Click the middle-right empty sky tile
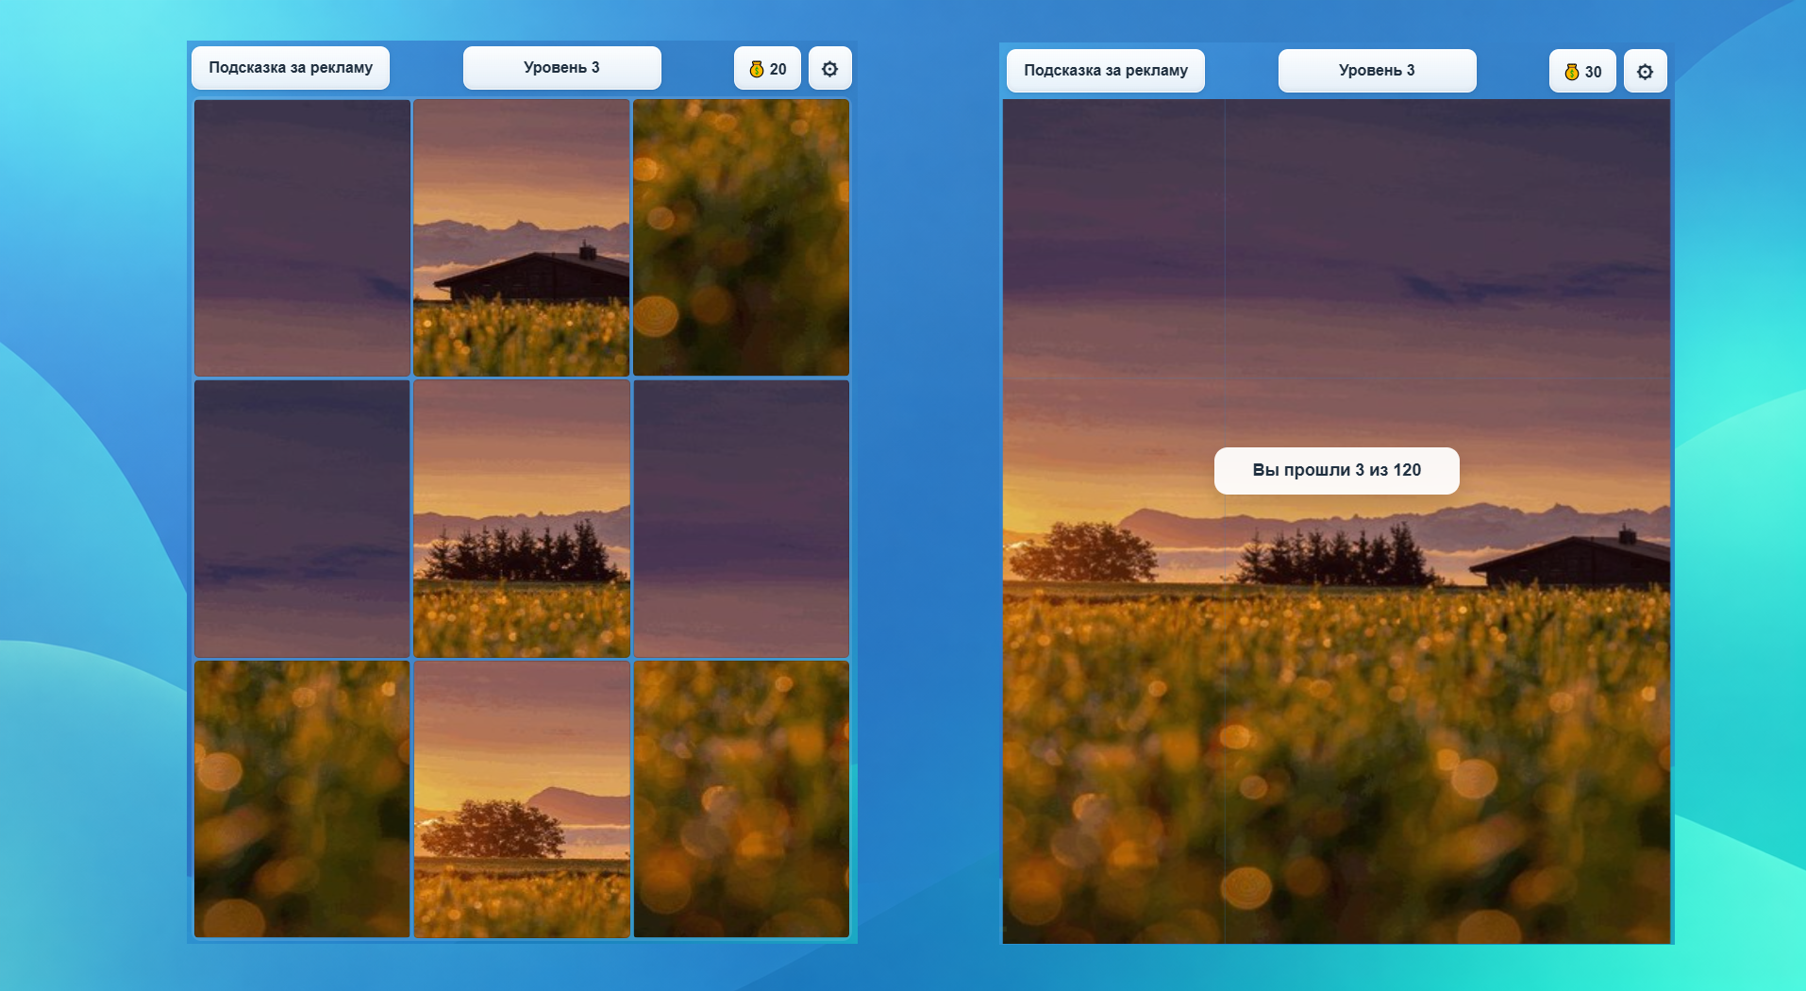 pos(741,517)
